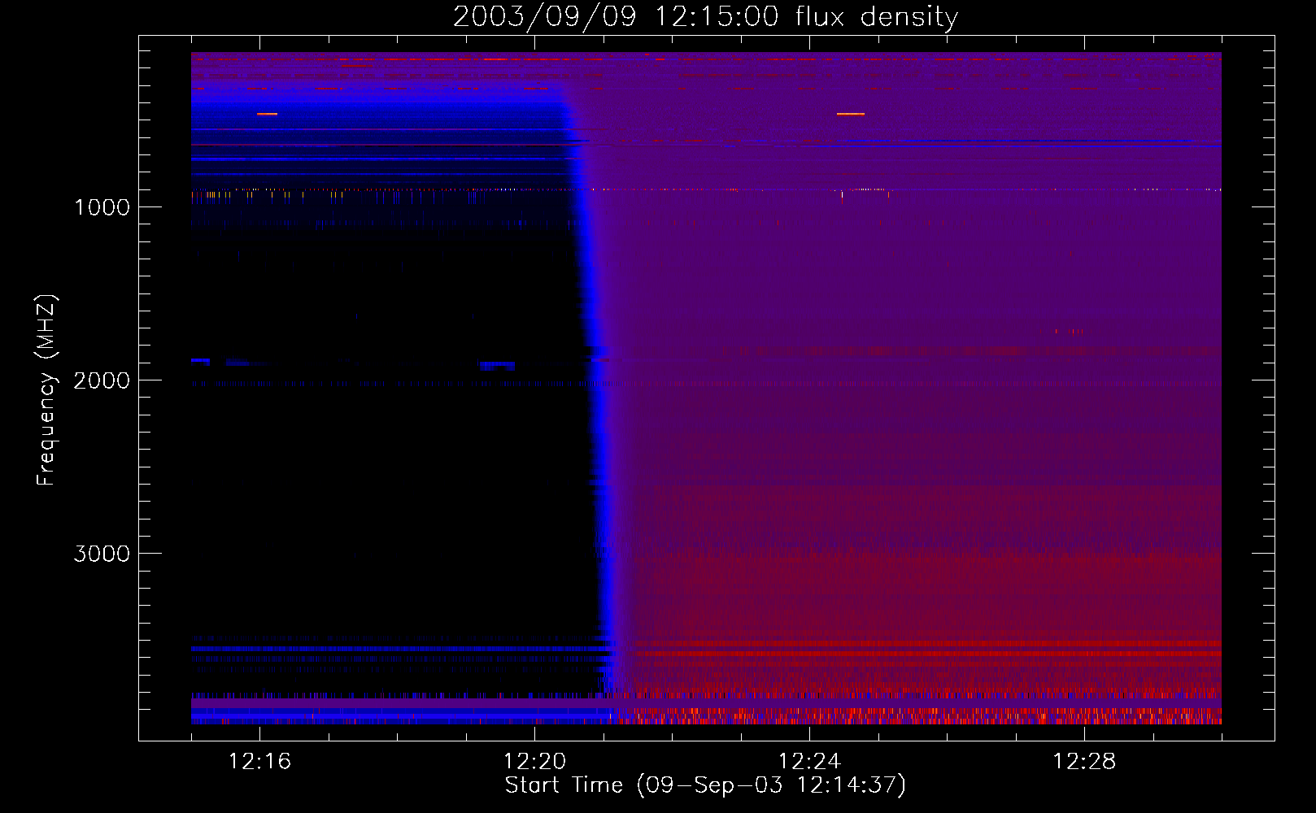Click the 12:24 time tick label

809,762
